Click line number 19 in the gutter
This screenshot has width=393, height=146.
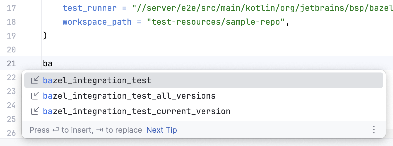[x=12, y=36]
